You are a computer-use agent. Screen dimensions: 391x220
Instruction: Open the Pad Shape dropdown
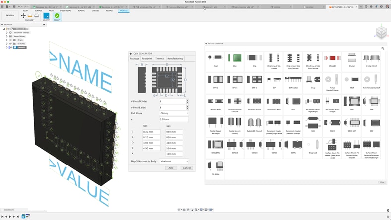174,113
